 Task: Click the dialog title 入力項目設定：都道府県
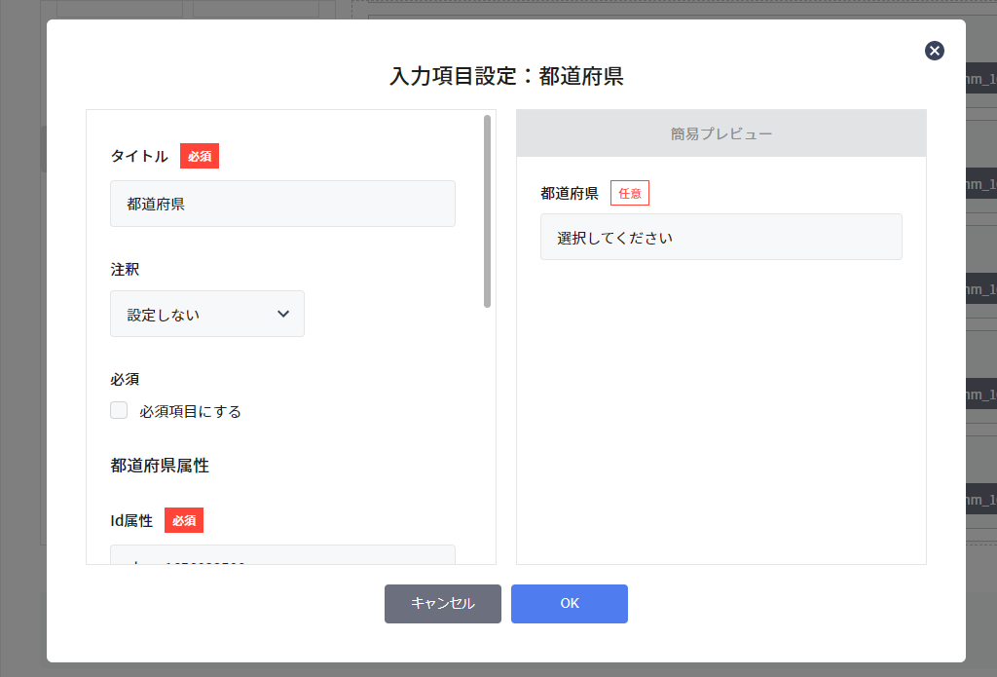click(x=506, y=76)
